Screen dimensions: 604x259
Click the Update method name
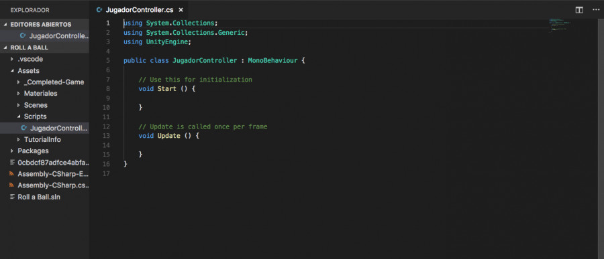tap(168, 136)
